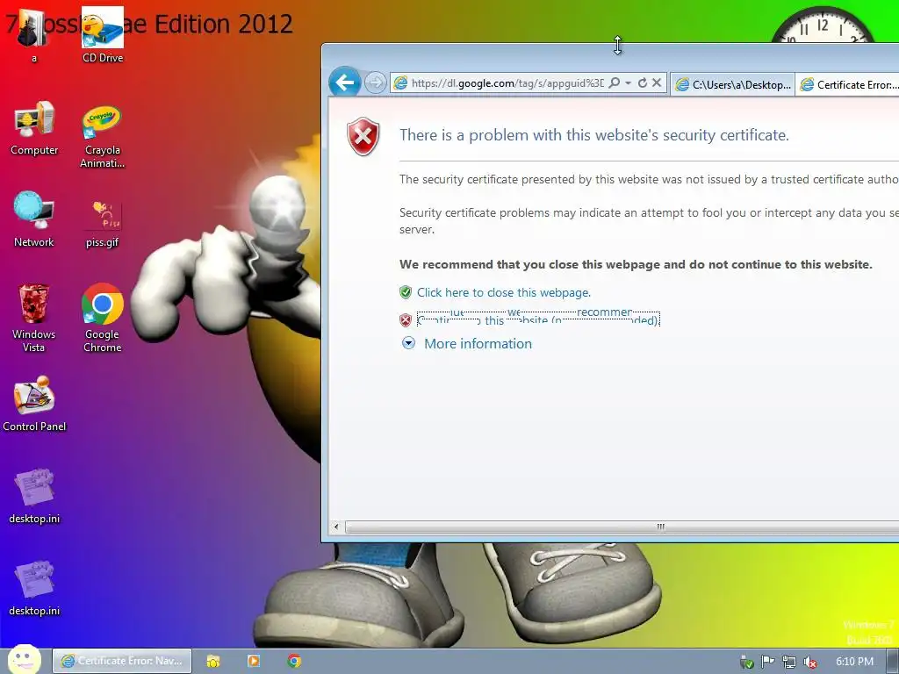Screen dimensions: 899x674
Task: Launch Chrome from the taskbar
Action: click(294, 661)
